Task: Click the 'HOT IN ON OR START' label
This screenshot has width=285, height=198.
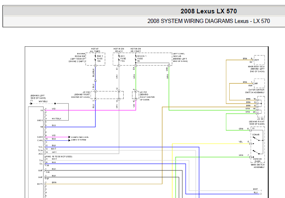Action: click(x=136, y=50)
